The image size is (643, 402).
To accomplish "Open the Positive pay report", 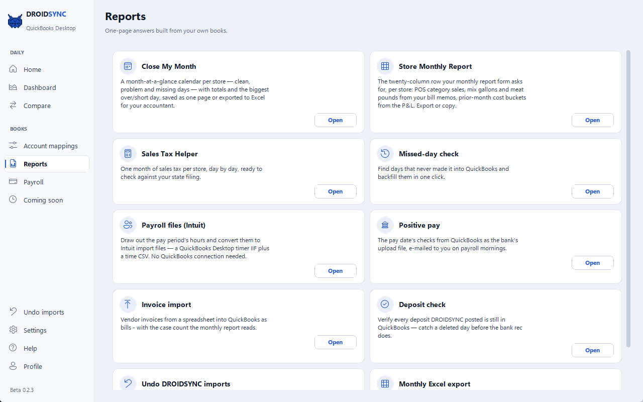I will pos(593,263).
